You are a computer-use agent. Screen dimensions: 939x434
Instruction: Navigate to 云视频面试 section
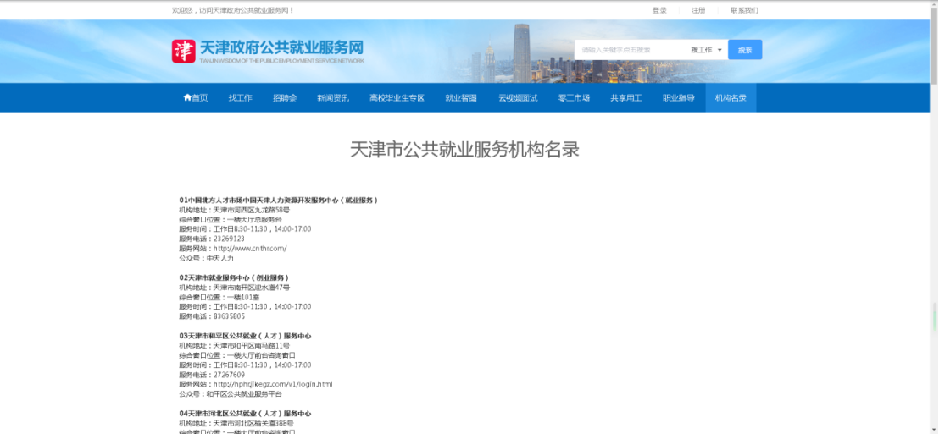tap(518, 98)
